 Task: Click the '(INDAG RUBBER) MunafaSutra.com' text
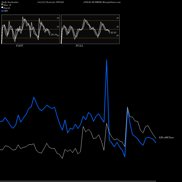(102, 2)
